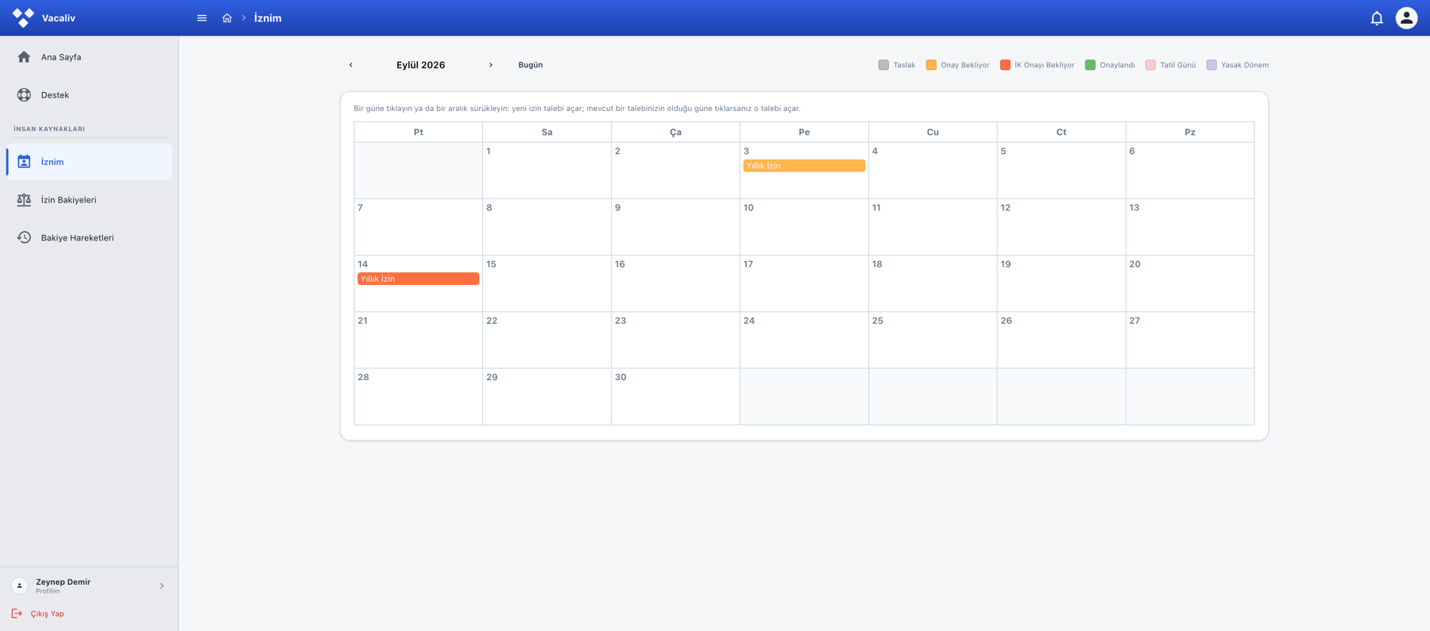The width and height of the screenshot is (1430, 631).
Task: Select day 30 in the calendar
Action: click(x=675, y=396)
